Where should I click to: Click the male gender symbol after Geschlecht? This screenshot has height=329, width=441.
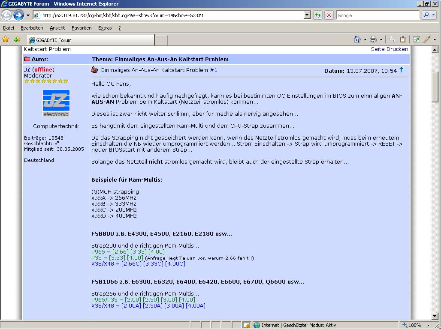pyautogui.click(x=57, y=143)
